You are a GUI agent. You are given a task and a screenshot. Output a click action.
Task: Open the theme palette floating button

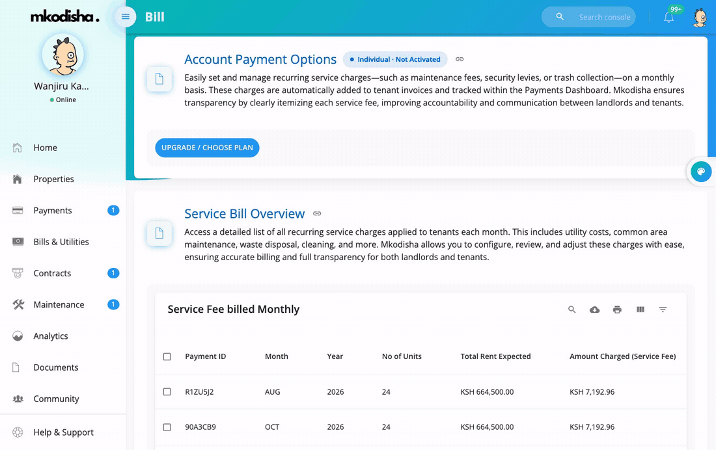pos(701,172)
